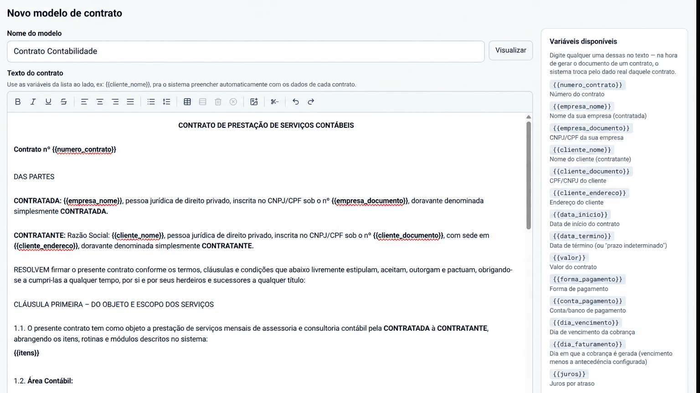Toggle bold formatting in the editor toolbar

(x=18, y=102)
